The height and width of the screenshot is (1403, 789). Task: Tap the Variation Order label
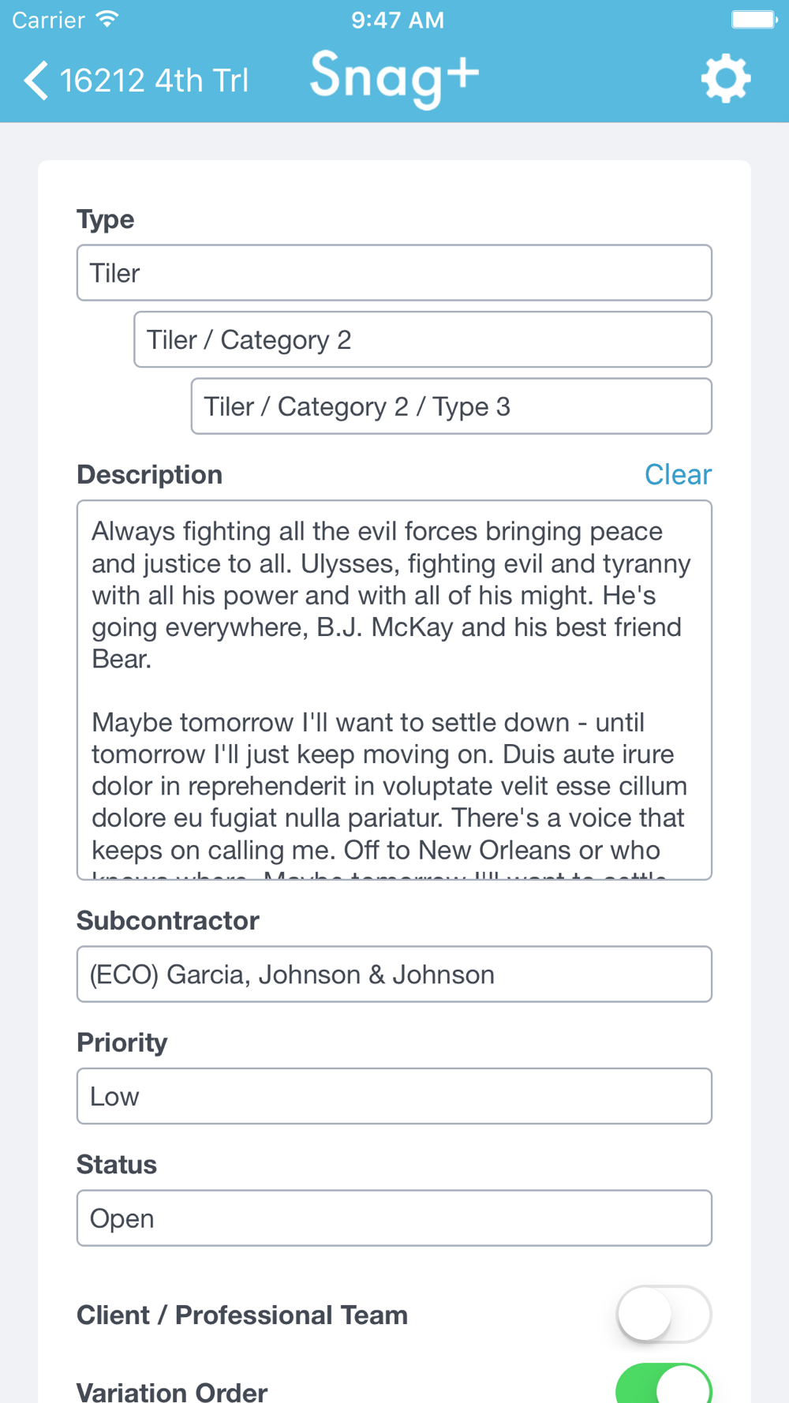[x=172, y=1390]
